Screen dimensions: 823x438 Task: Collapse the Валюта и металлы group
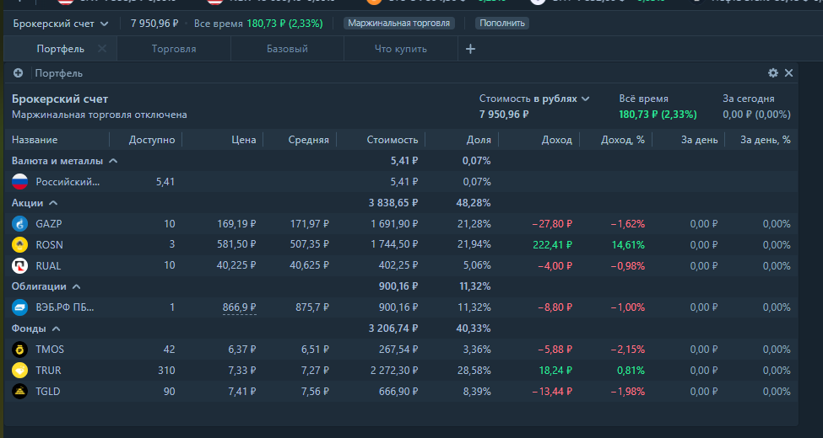click(113, 161)
